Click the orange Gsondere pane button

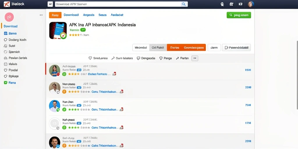194,47
